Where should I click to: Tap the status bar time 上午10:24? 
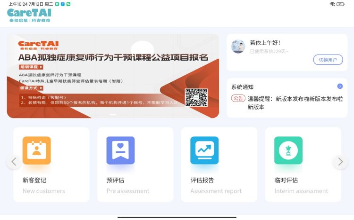(x=18, y=4)
